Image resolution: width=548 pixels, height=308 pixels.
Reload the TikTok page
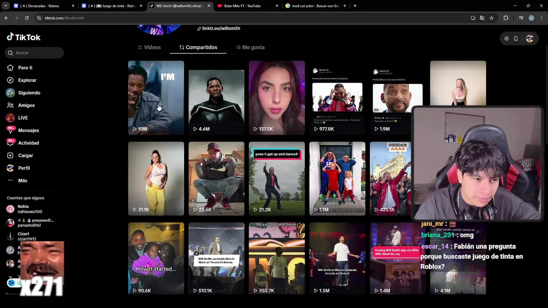pyautogui.click(x=27, y=18)
